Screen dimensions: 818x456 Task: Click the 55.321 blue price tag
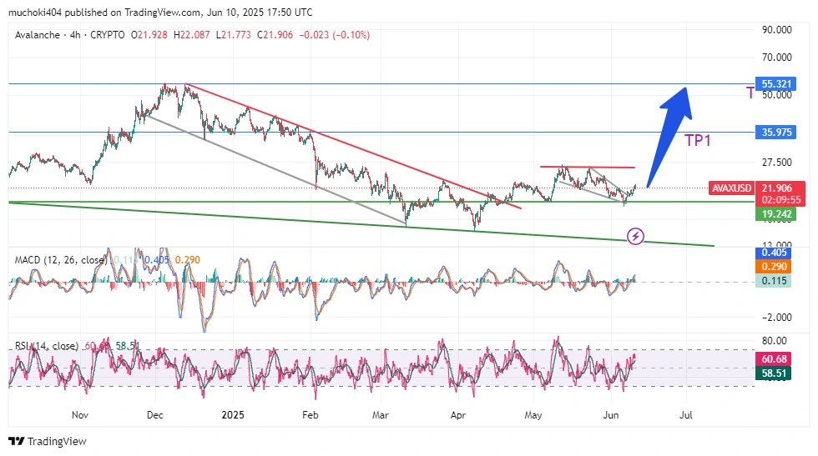click(x=776, y=84)
